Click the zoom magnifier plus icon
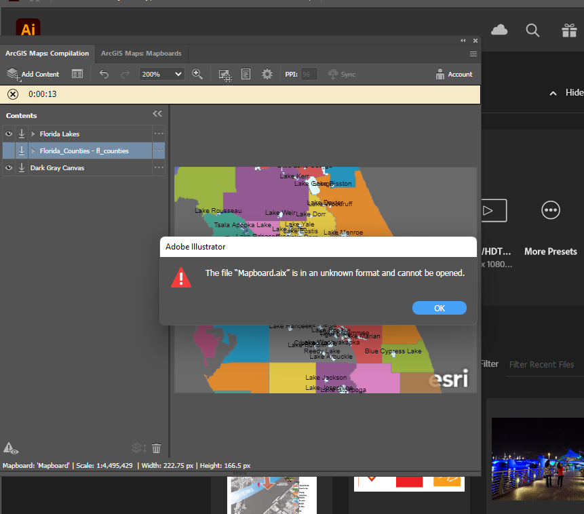Image resolution: width=584 pixels, height=514 pixels. pyautogui.click(x=197, y=74)
